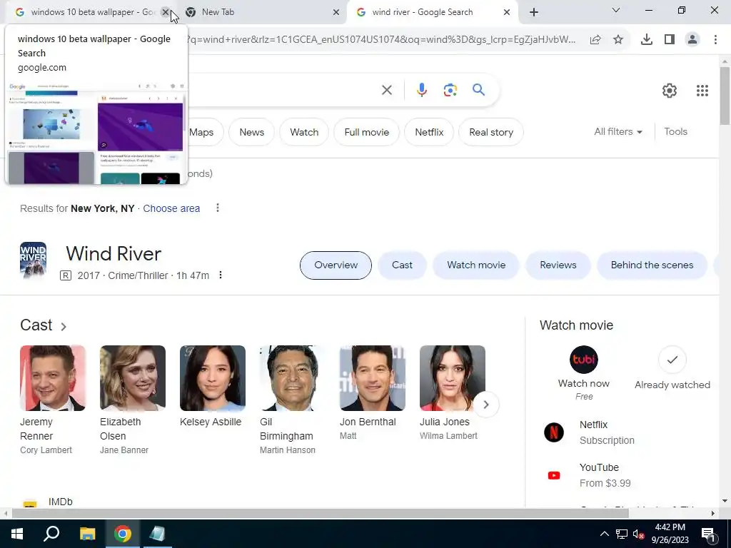Select the Watch movie chip
Image resolution: width=731 pixels, height=548 pixels.
(476, 265)
